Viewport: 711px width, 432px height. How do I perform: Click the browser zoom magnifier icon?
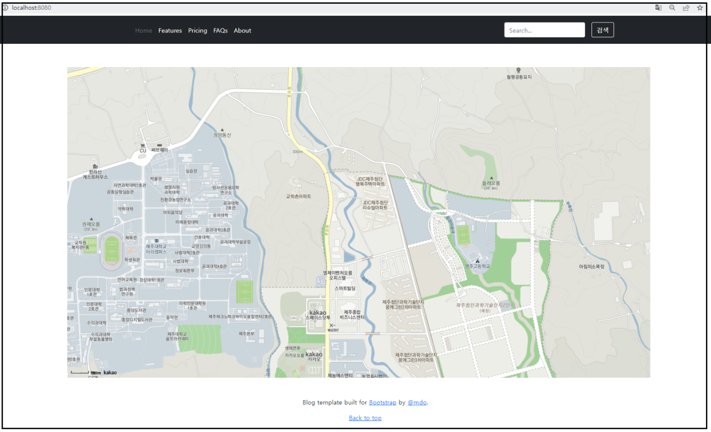[x=673, y=8]
